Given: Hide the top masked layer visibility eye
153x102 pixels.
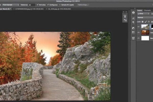Looking at the screenshot, I should (138, 27).
